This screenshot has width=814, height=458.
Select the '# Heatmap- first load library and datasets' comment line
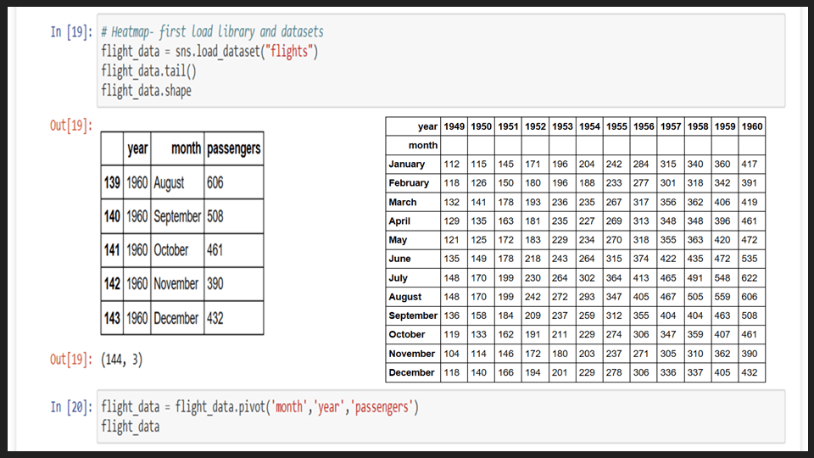coord(212,31)
